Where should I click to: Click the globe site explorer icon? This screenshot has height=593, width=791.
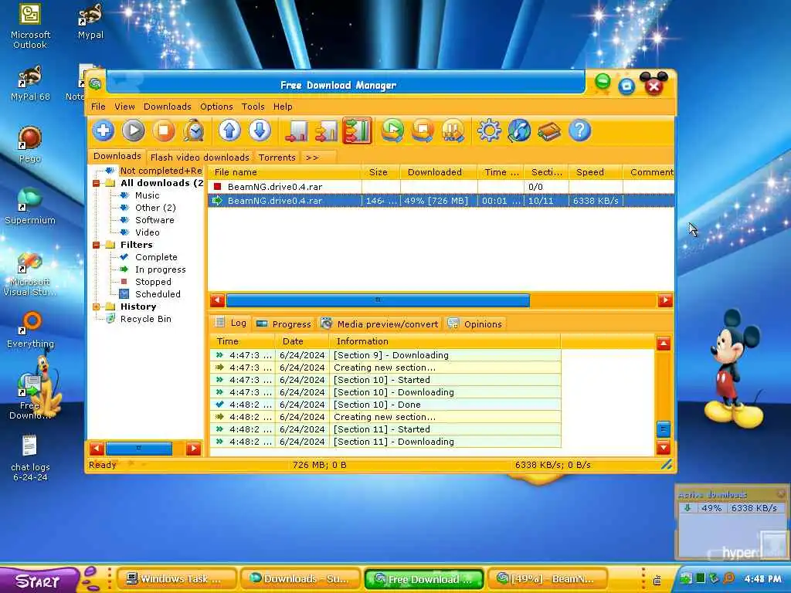click(x=519, y=131)
